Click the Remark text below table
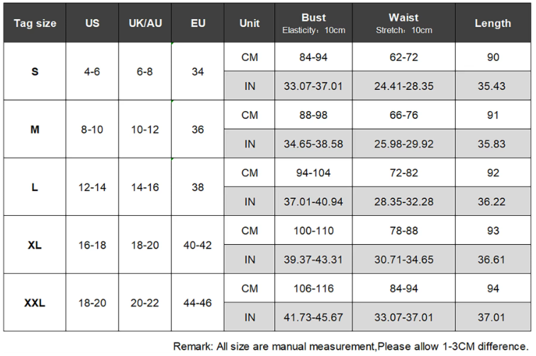 pyautogui.click(x=351, y=346)
